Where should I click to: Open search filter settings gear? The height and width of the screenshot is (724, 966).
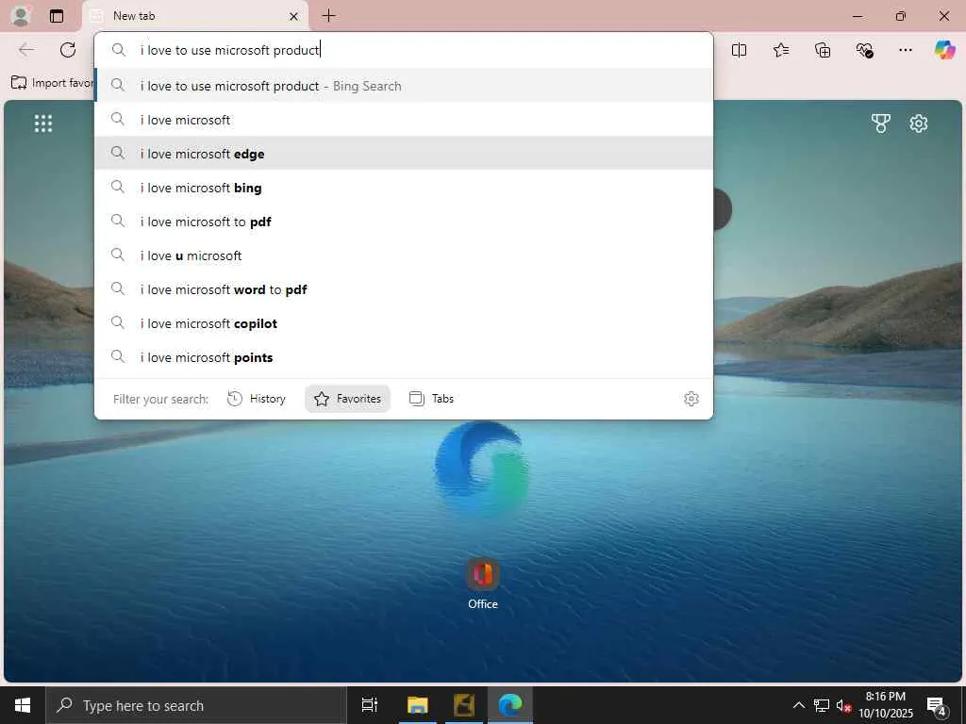(691, 399)
